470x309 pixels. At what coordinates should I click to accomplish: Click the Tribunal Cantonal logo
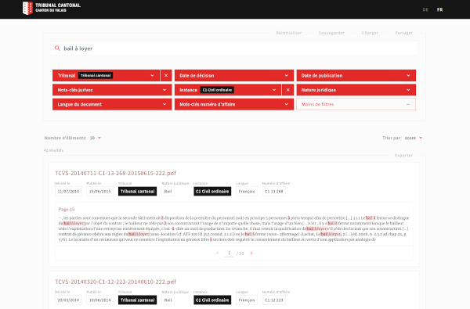(x=52, y=8)
